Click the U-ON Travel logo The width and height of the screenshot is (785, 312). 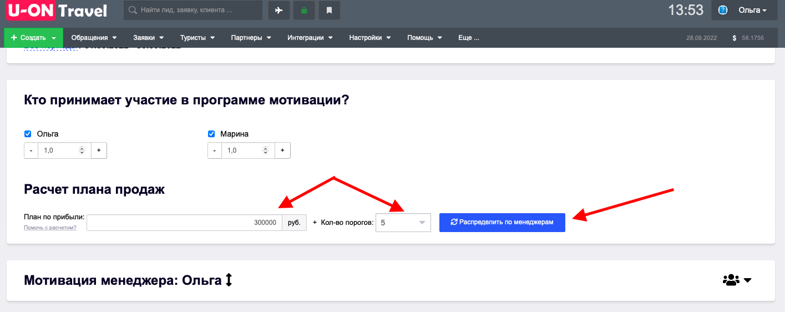57,10
